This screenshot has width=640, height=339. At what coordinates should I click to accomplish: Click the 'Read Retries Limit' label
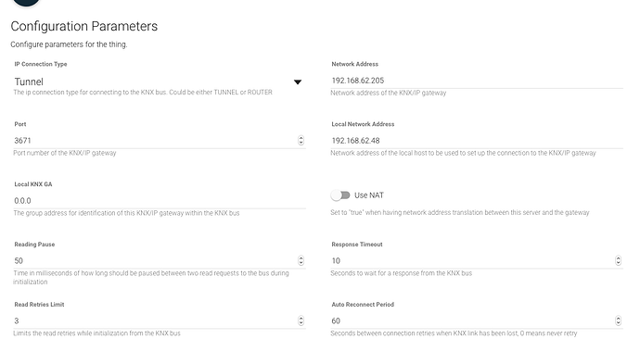pyautogui.click(x=39, y=305)
